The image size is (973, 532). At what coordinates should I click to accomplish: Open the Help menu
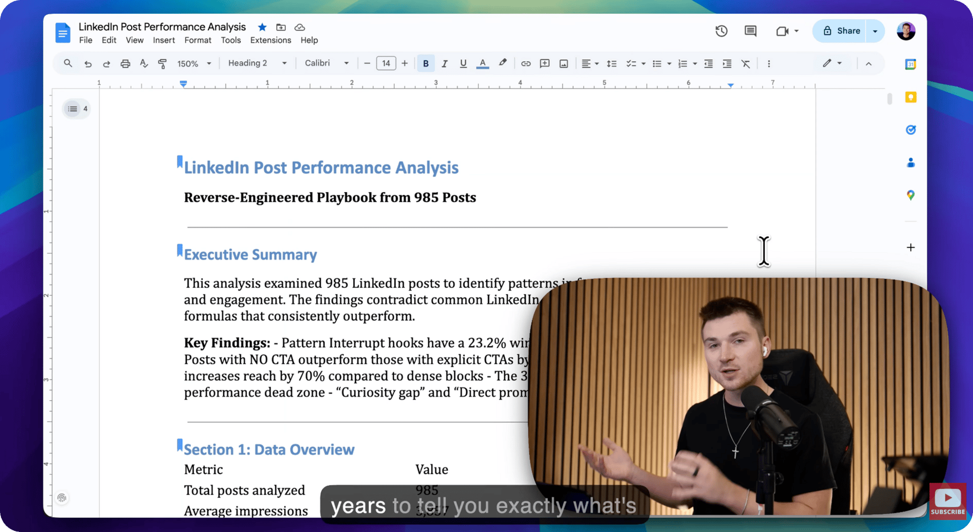click(x=309, y=41)
